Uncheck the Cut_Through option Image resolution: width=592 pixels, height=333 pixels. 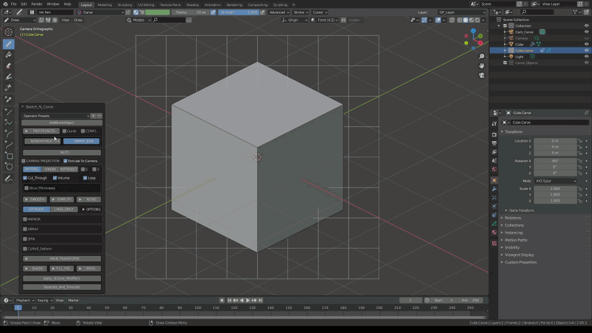coord(26,178)
